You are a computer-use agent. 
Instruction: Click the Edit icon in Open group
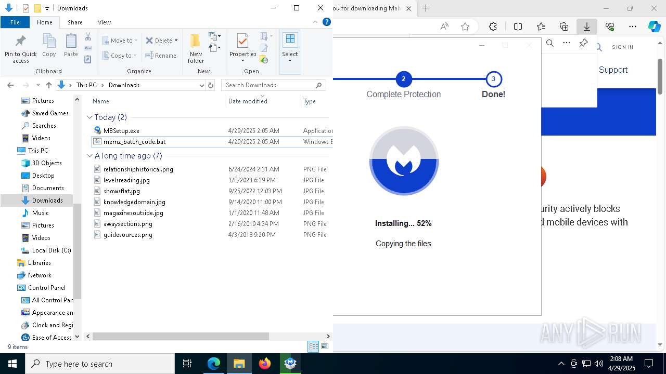tap(264, 48)
